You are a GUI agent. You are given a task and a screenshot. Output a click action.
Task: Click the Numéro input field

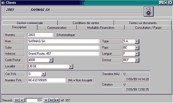click(x=40, y=35)
